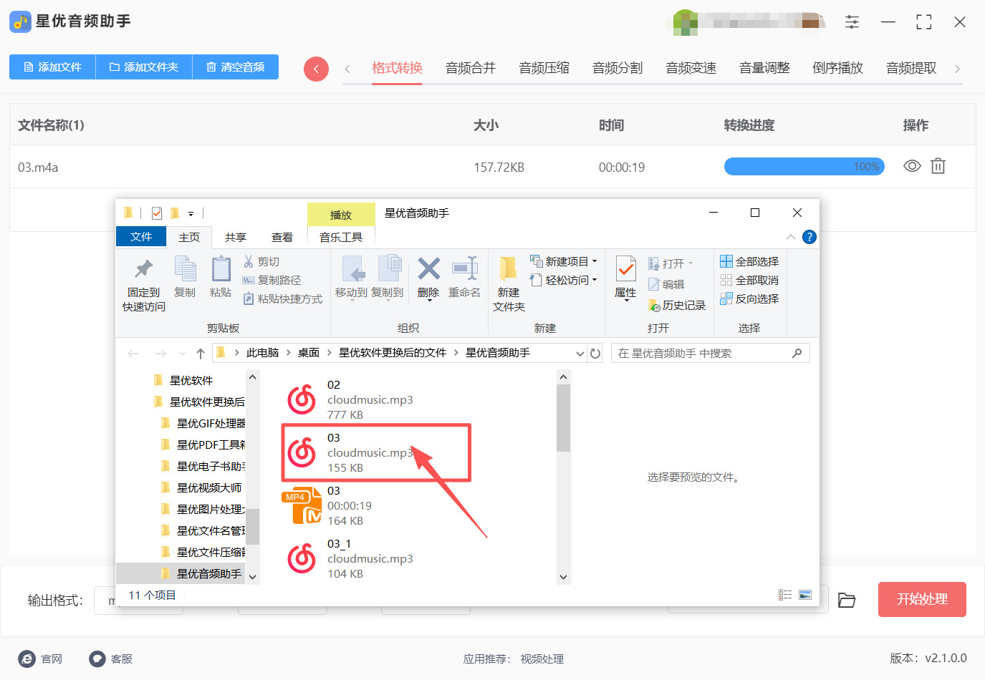
Task: Click the 固定到快速访问 pin icon
Action: click(144, 269)
